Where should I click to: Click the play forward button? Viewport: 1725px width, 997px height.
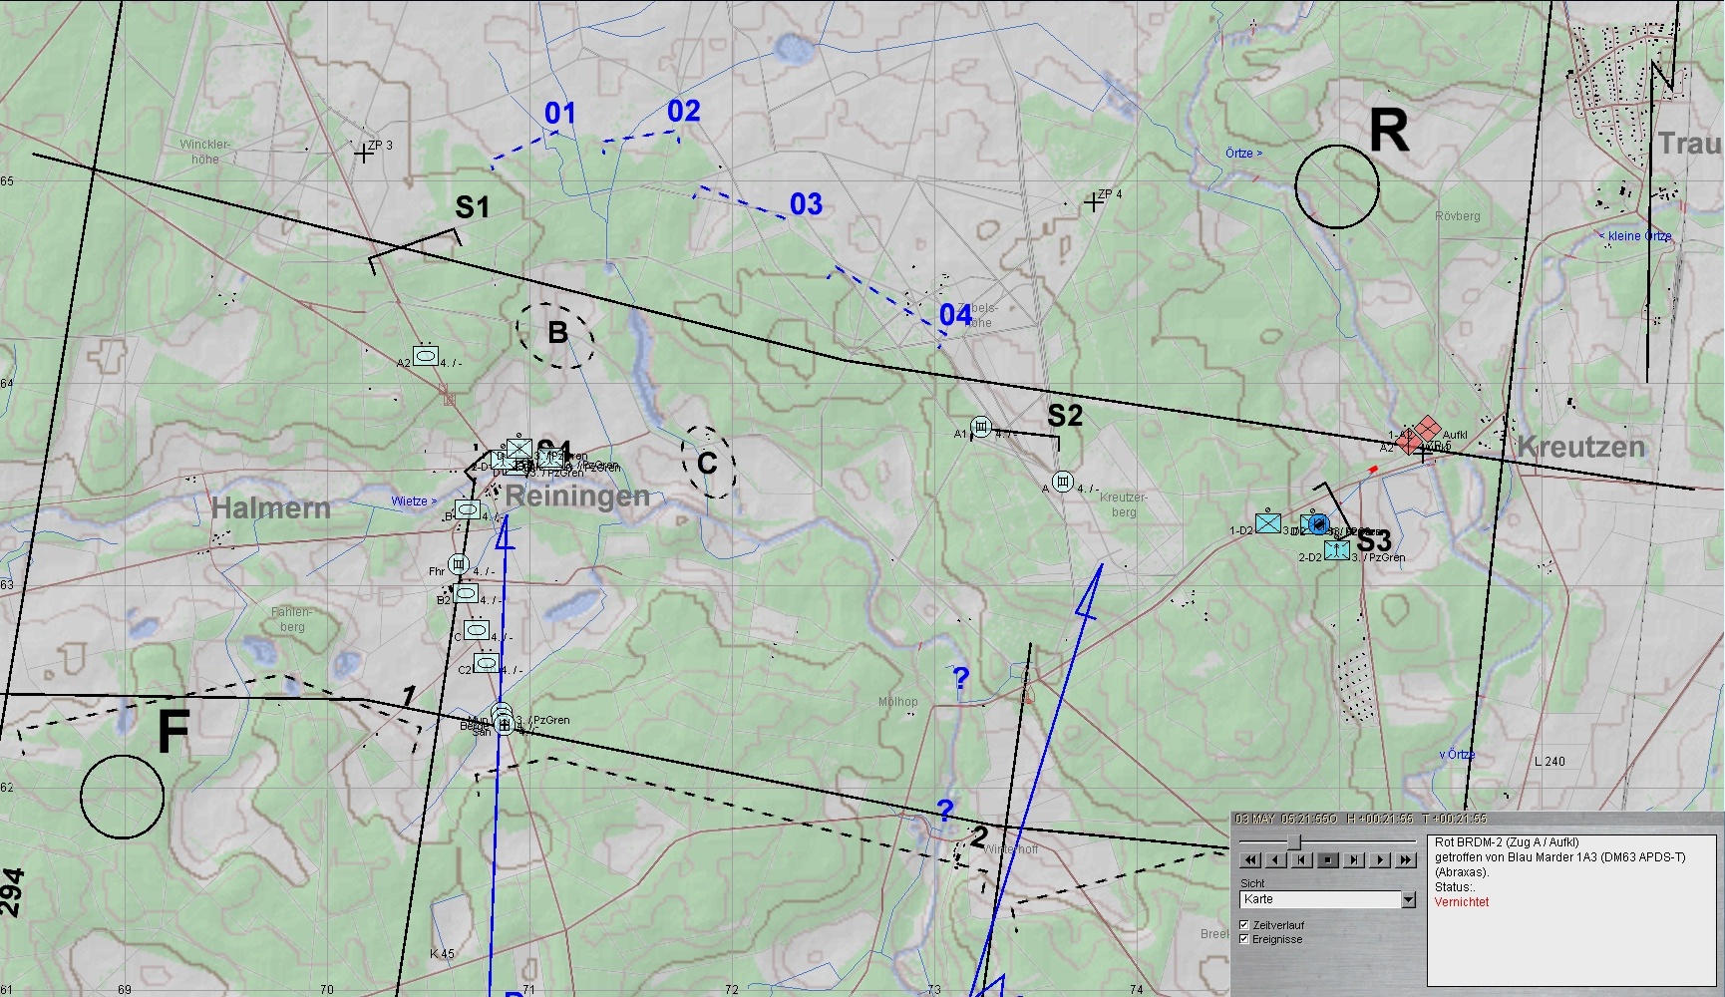pos(1380,860)
